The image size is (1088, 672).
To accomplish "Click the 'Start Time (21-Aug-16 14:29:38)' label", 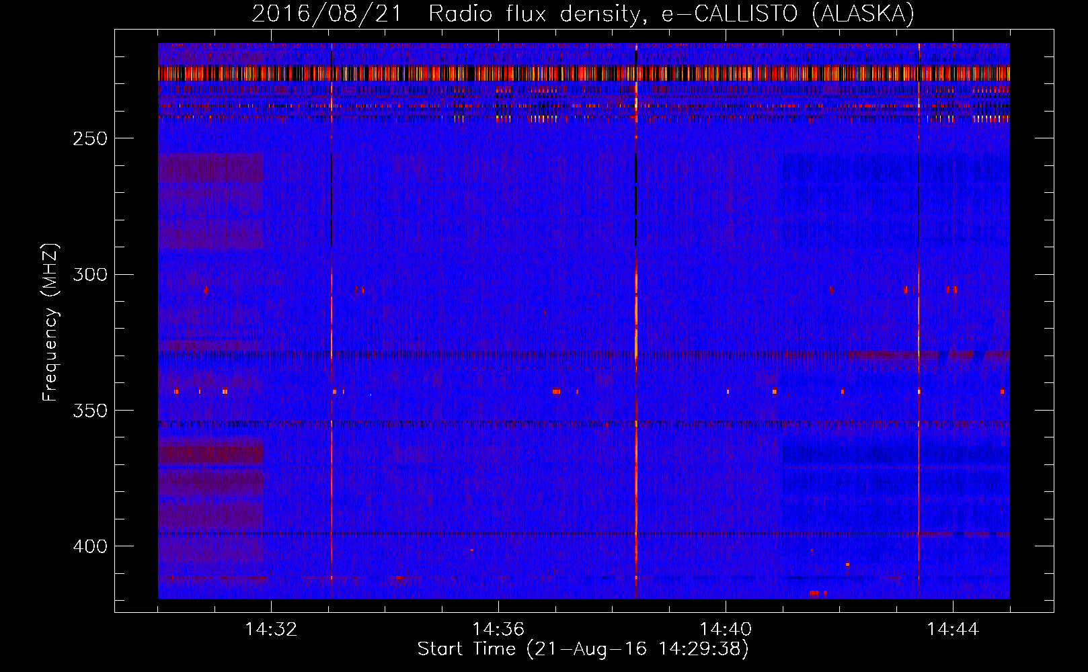I will pyautogui.click(x=583, y=649).
